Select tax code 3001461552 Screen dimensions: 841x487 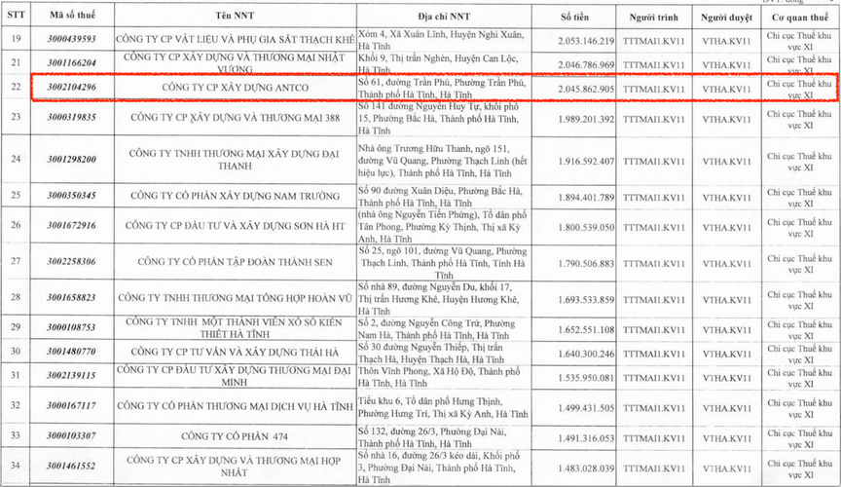[x=72, y=466]
